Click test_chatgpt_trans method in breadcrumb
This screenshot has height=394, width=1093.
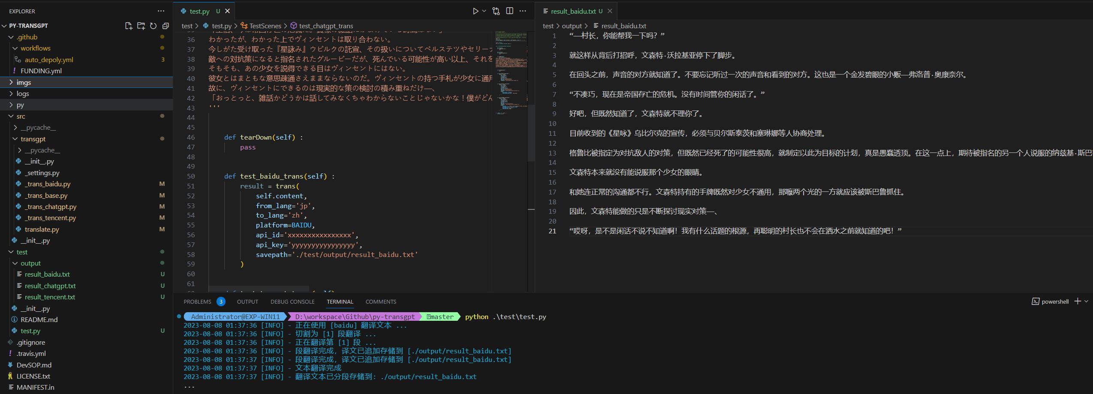[326, 26]
